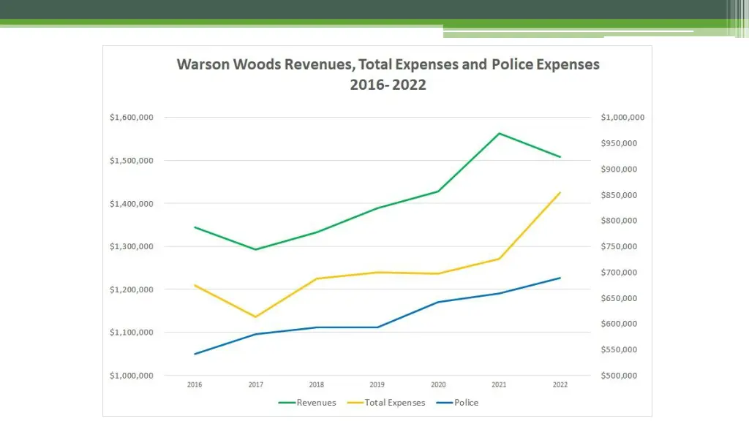Click the green Revenues legend line swatch
Viewport: 749px width, 421px height.
coord(286,403)
